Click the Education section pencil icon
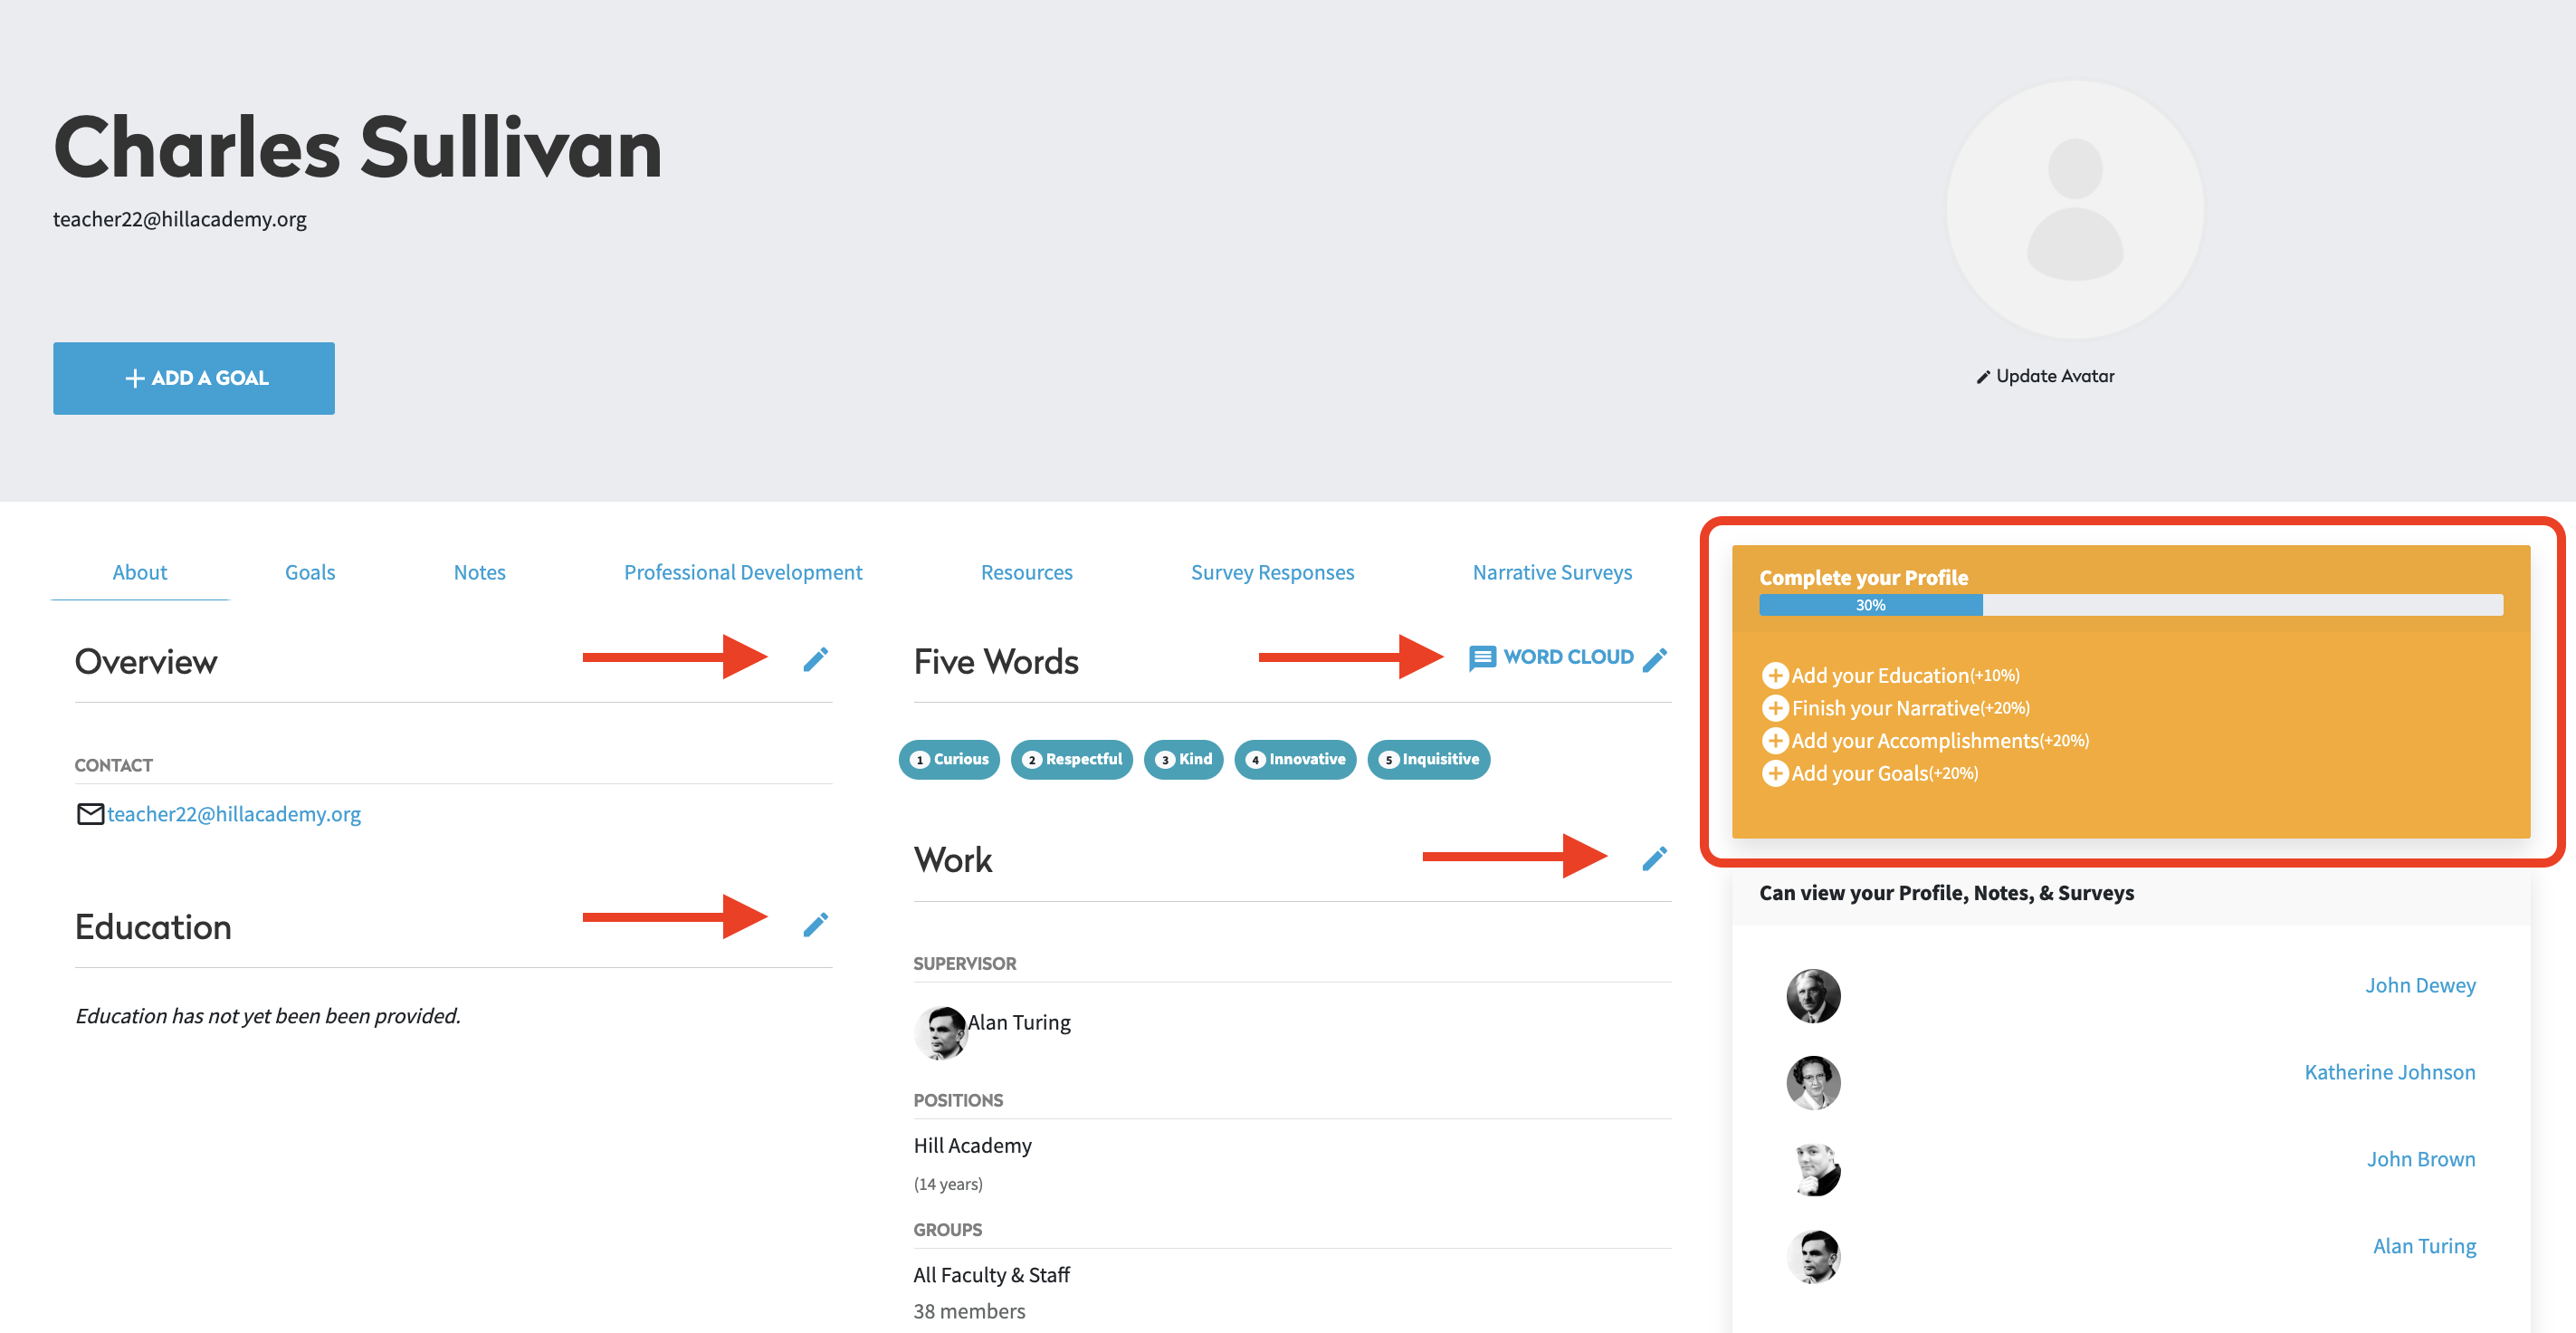 [x=815, y=925]
